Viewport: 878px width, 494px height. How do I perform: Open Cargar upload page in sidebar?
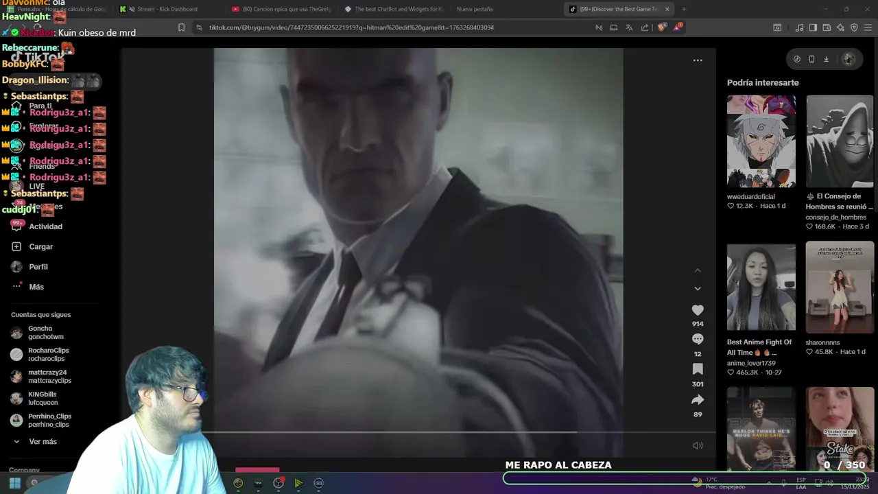40,246
